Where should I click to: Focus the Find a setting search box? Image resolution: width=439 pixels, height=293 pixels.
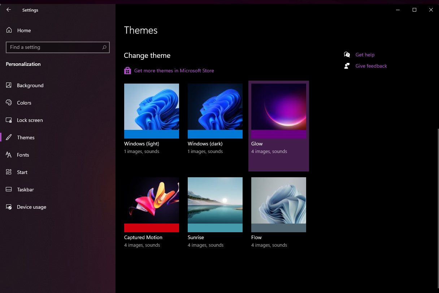pos(58,47)
